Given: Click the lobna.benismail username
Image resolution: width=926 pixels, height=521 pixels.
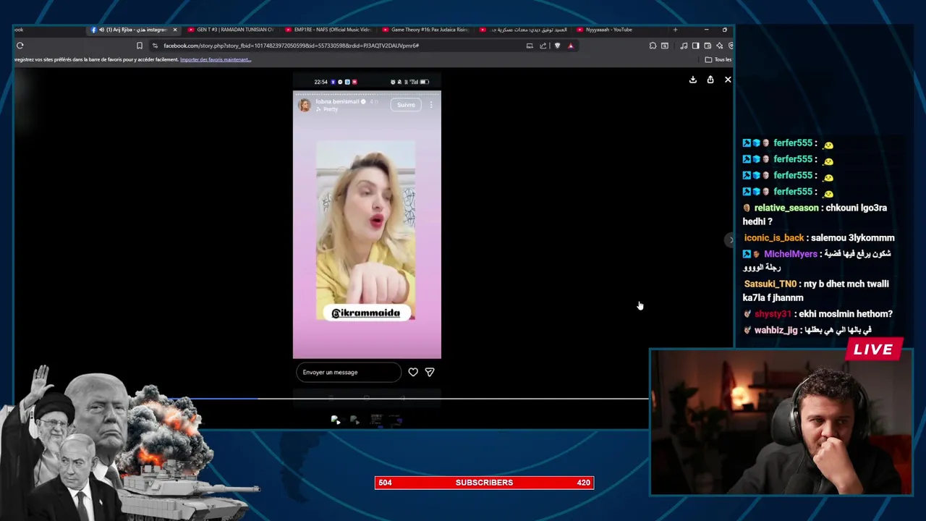Looking at the screenshot, I should 337,102.
